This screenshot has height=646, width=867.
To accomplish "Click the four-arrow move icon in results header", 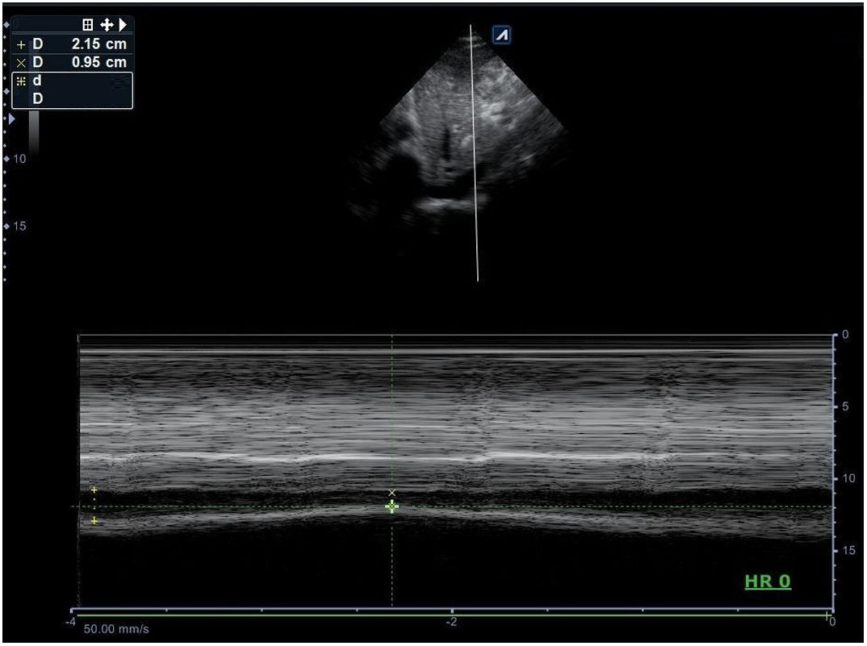I will pos(106,25).
